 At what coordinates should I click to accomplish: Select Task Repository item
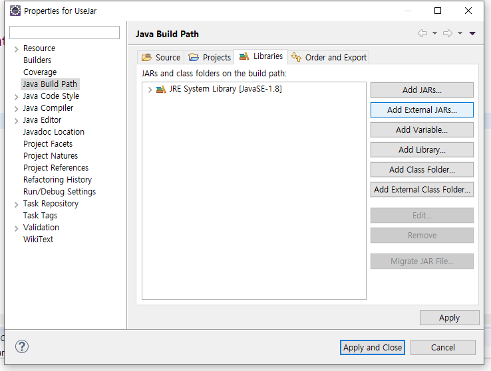(51, 204)
